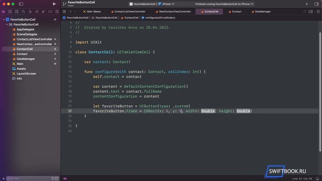
Task: Toggle recently modified files filter
Action: tap(53, 178)
